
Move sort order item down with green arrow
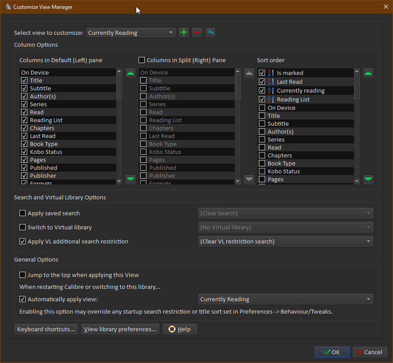368,179
